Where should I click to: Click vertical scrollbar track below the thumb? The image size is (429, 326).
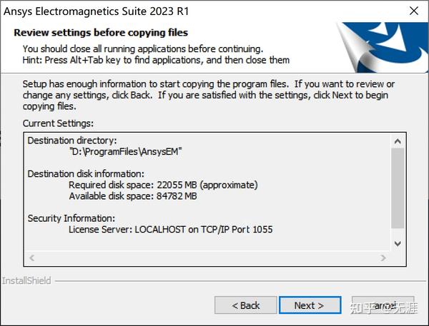[x=398, y=233]
